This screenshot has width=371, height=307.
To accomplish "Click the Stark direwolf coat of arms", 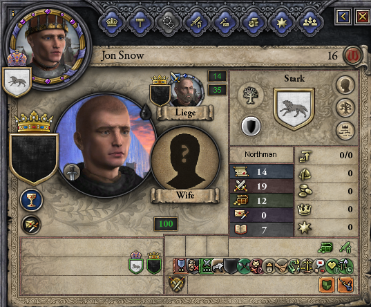I will coord(294,109).
